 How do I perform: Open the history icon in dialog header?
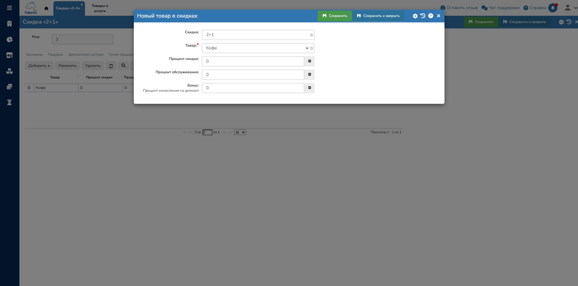tap(423, 16)
